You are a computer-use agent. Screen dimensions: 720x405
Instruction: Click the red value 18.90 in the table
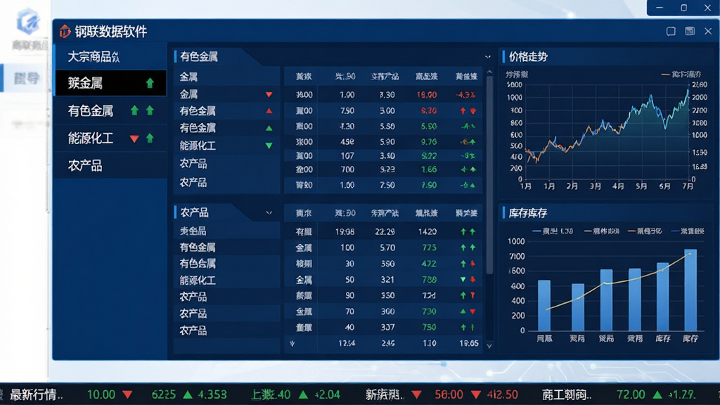tap(427, 95)
